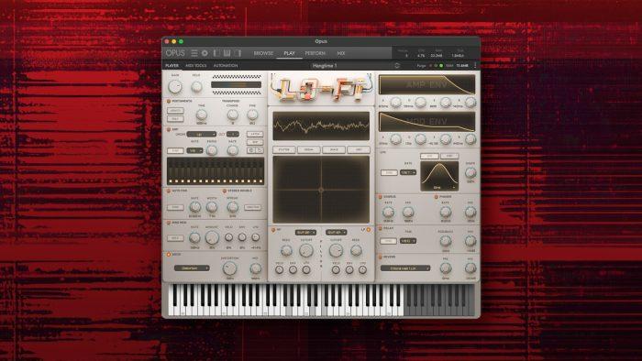Open the Arp Order dropdown

[202, 134]
